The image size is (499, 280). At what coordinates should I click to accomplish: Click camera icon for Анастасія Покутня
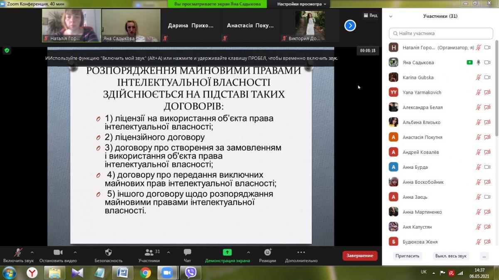coord(487,137)
